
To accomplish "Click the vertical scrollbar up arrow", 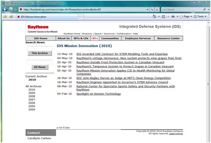I will tap(208, 23).
